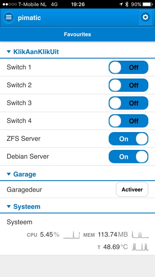Tap the Bluetooth status bar icon
Viewport: 155px width, 277px height.
tap(127, 4)
